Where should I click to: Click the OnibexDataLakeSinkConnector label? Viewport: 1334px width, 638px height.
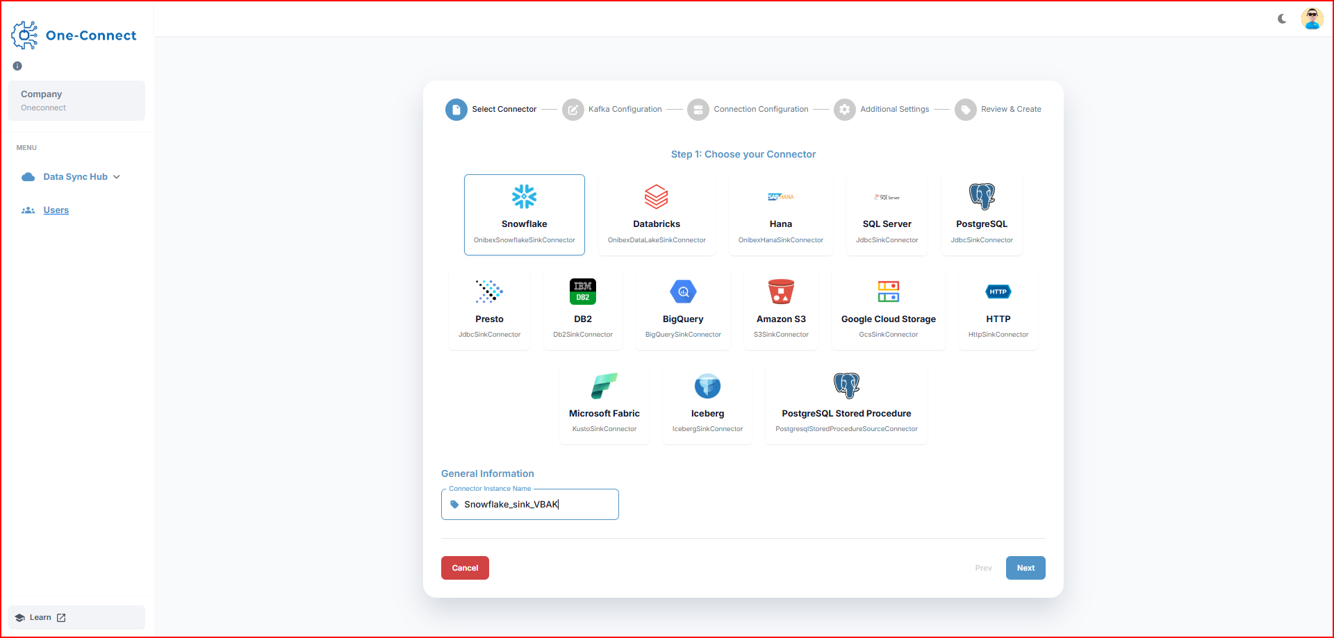click(x=657, y=240)
